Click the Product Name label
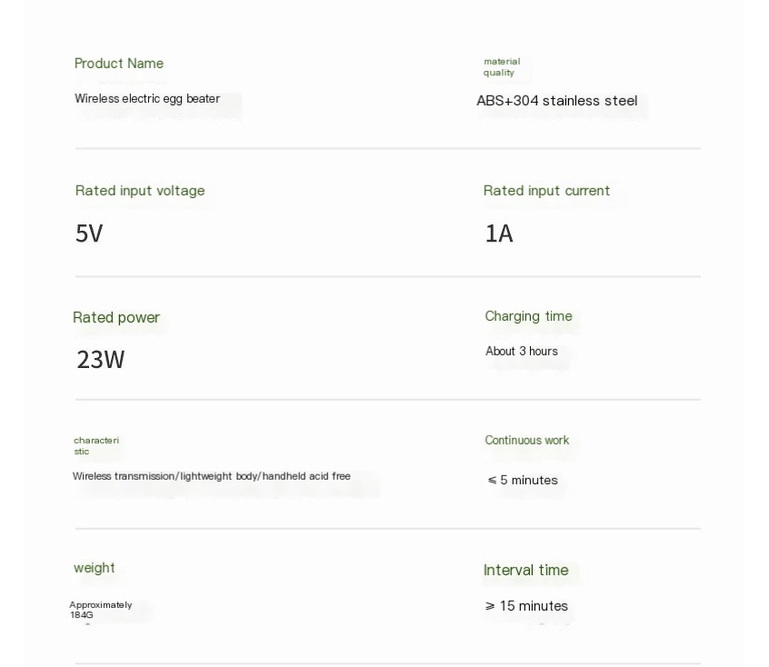 (x=119, y=64)
